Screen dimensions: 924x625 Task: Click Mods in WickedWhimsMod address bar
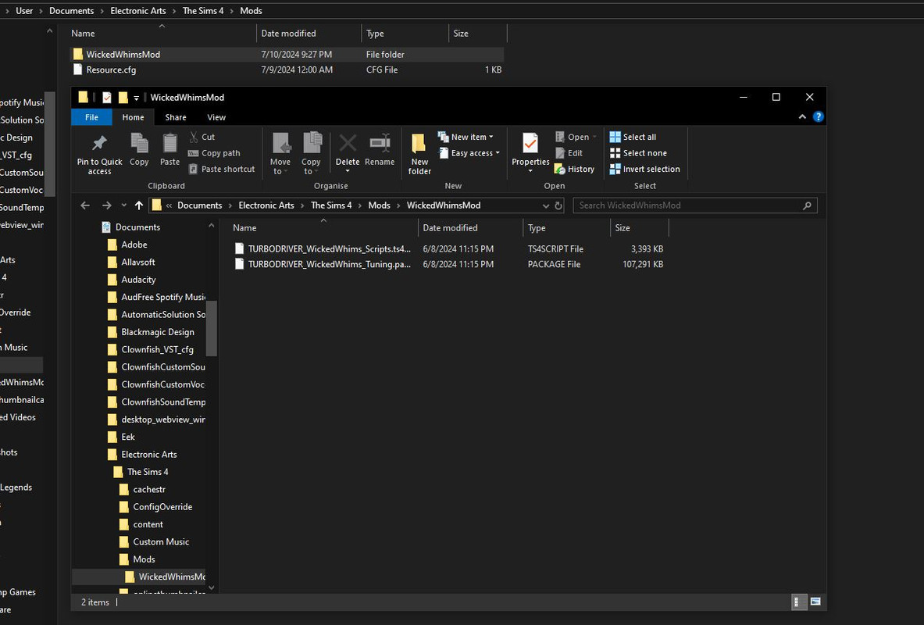(379, 205)
